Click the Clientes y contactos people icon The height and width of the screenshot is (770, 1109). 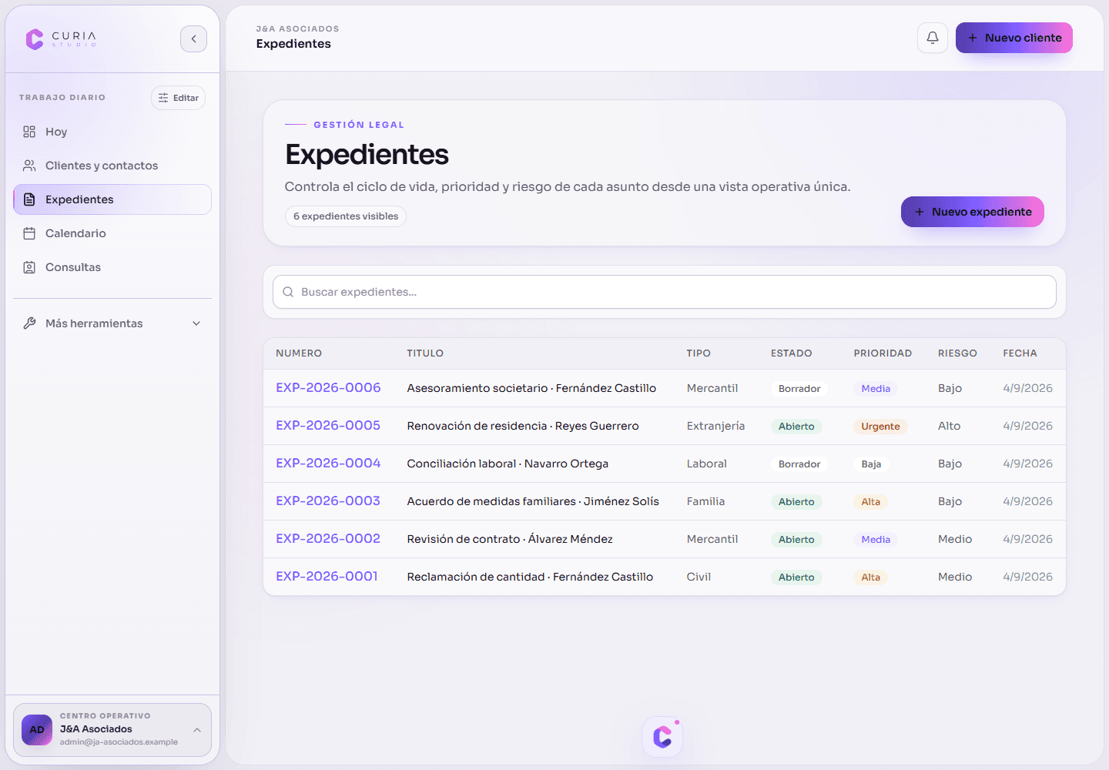tap(29, 166)
